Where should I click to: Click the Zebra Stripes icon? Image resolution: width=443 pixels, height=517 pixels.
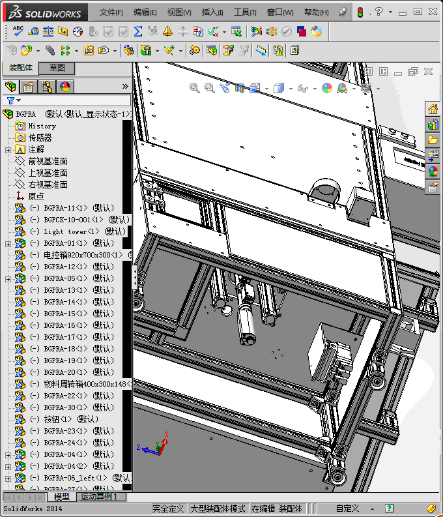click(x=272, y=31)
